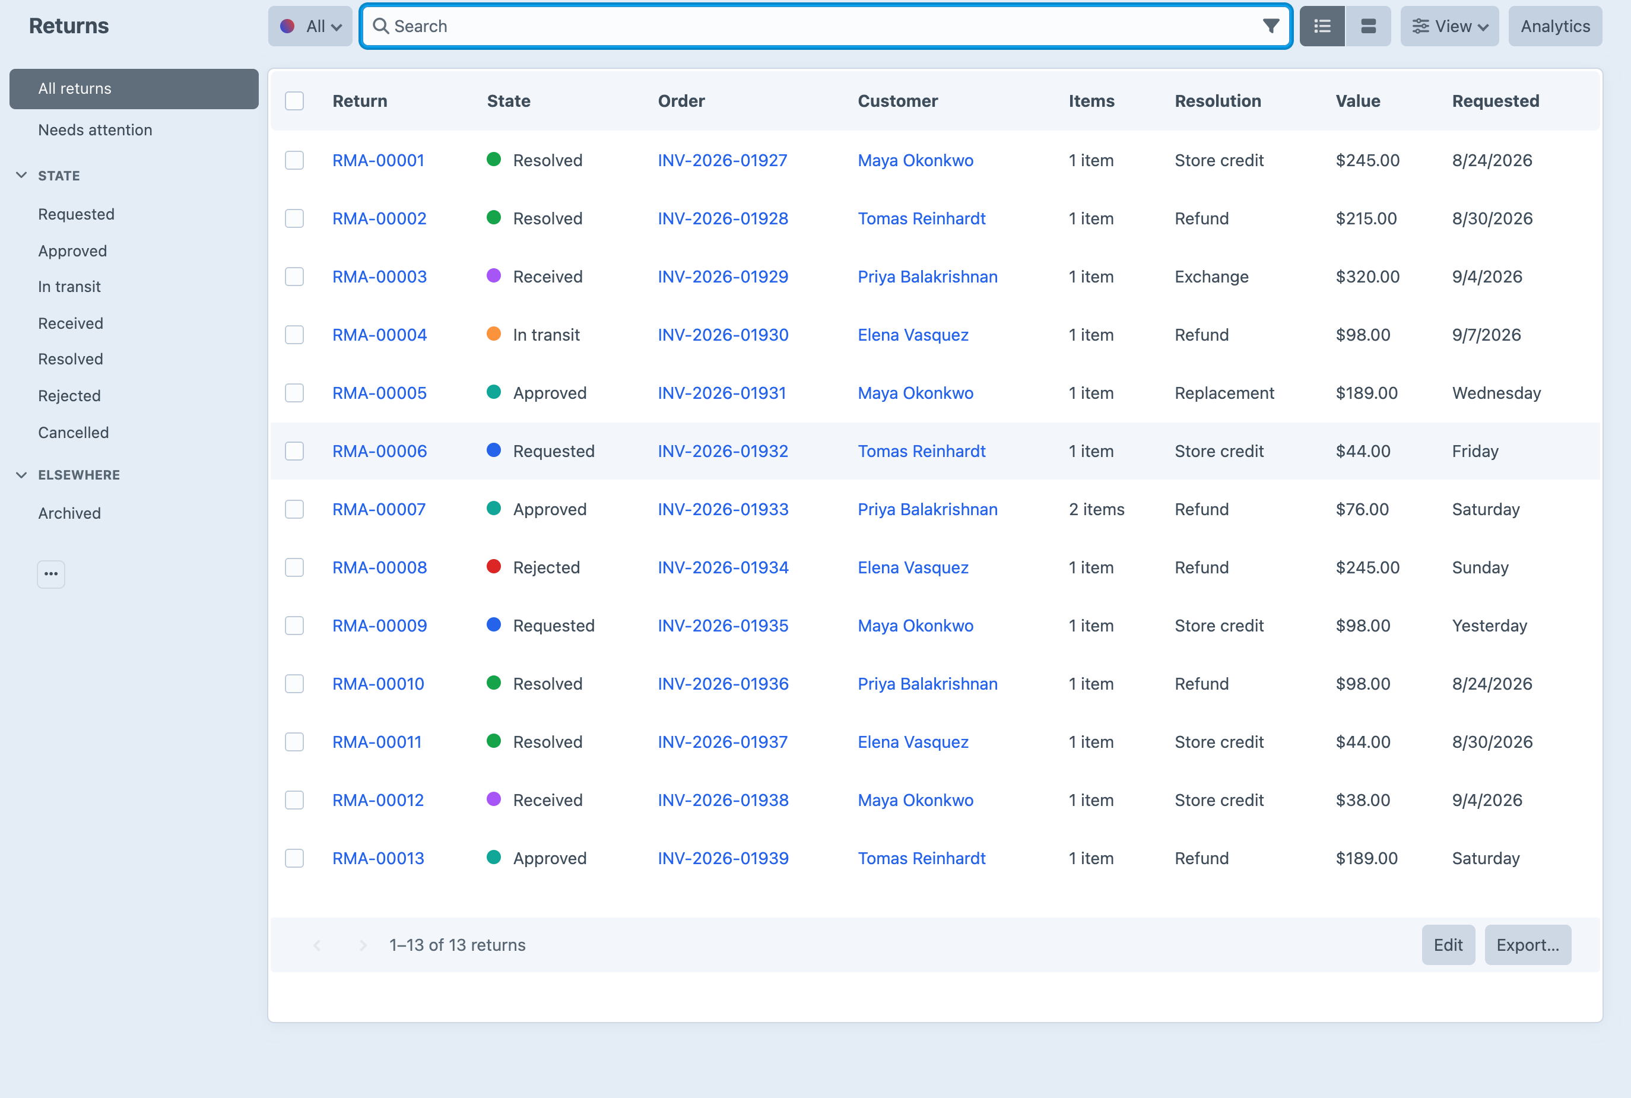This screenshot has width=1631, height=1098.
Task: Open order INV-2026-01939
Action: click(724, 858)
